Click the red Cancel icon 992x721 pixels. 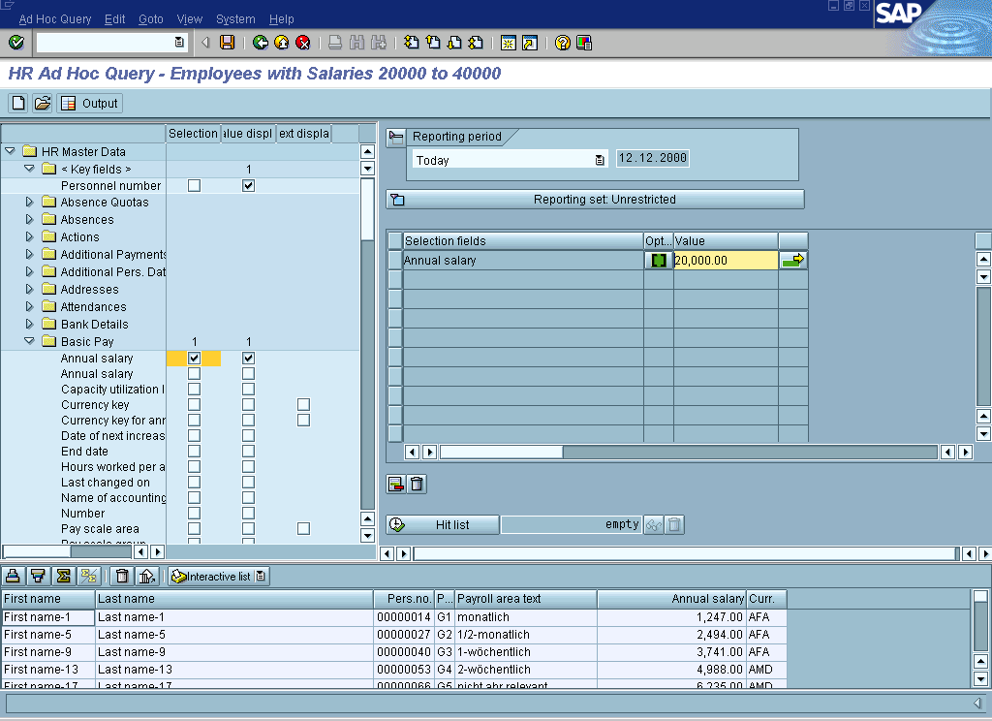(303, 43)
